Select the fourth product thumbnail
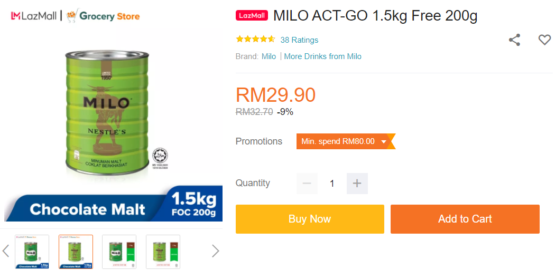The height and width of the screenshot is (279, 555). (x=163, y=252)
